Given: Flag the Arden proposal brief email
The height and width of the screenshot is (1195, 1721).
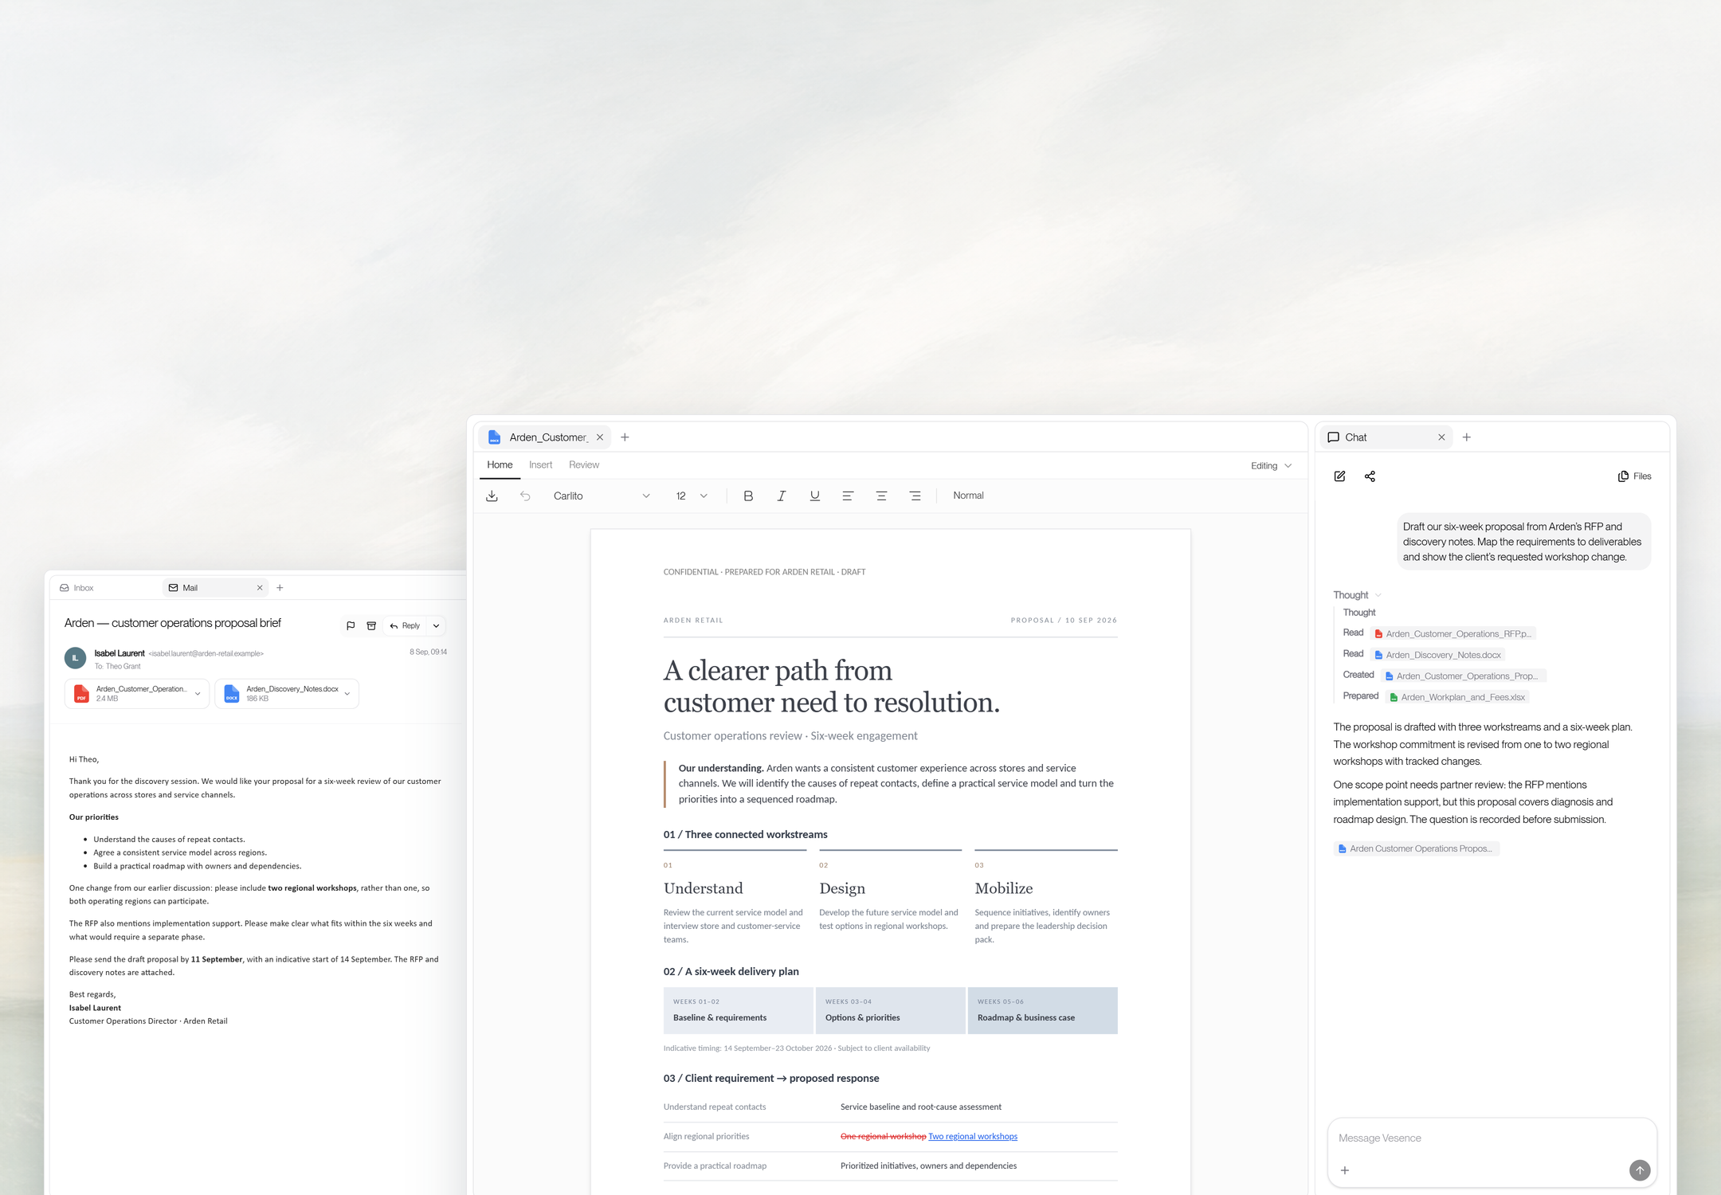Looking at the screenshot, I should [351, 625].
